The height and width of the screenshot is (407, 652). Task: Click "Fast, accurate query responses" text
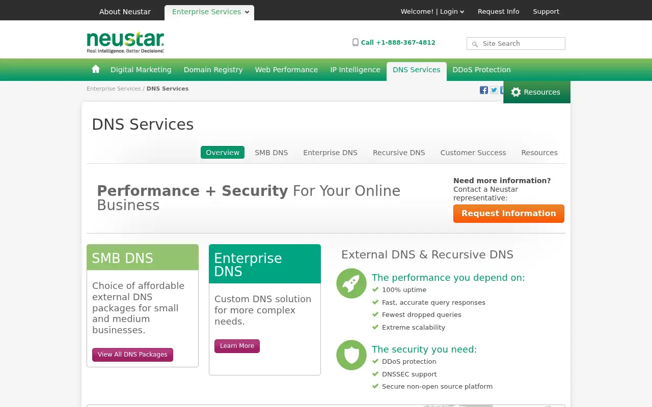pos(433,303)
